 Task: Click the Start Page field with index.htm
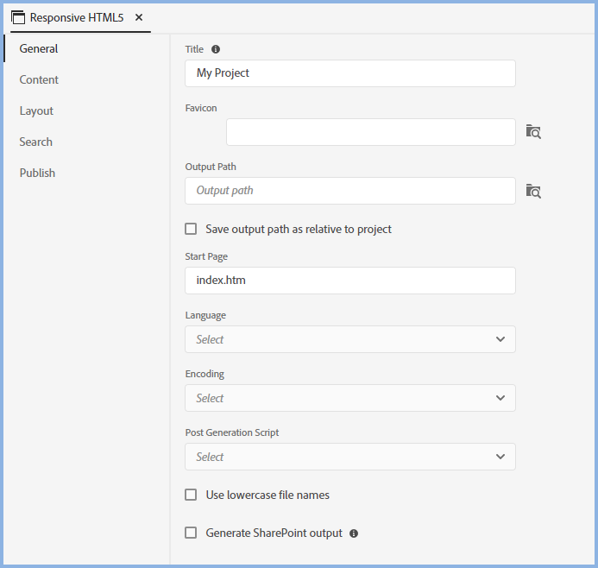[349, 281]
